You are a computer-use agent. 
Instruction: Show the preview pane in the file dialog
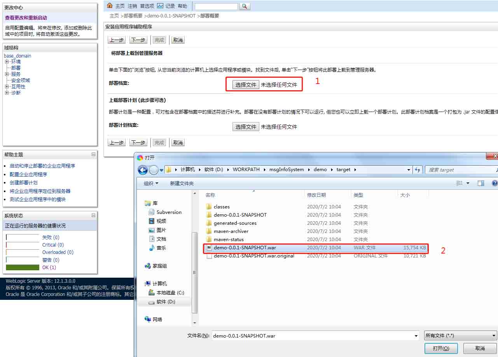point(481,183)
